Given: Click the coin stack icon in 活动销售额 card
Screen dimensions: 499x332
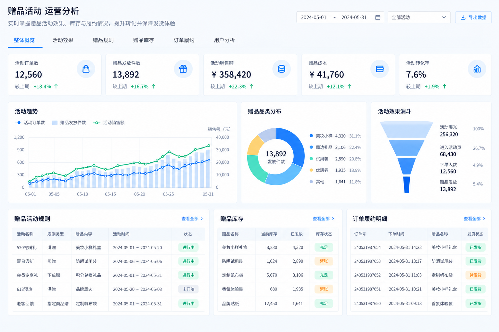Looking at the screenshot, I should tap(281, 69).
